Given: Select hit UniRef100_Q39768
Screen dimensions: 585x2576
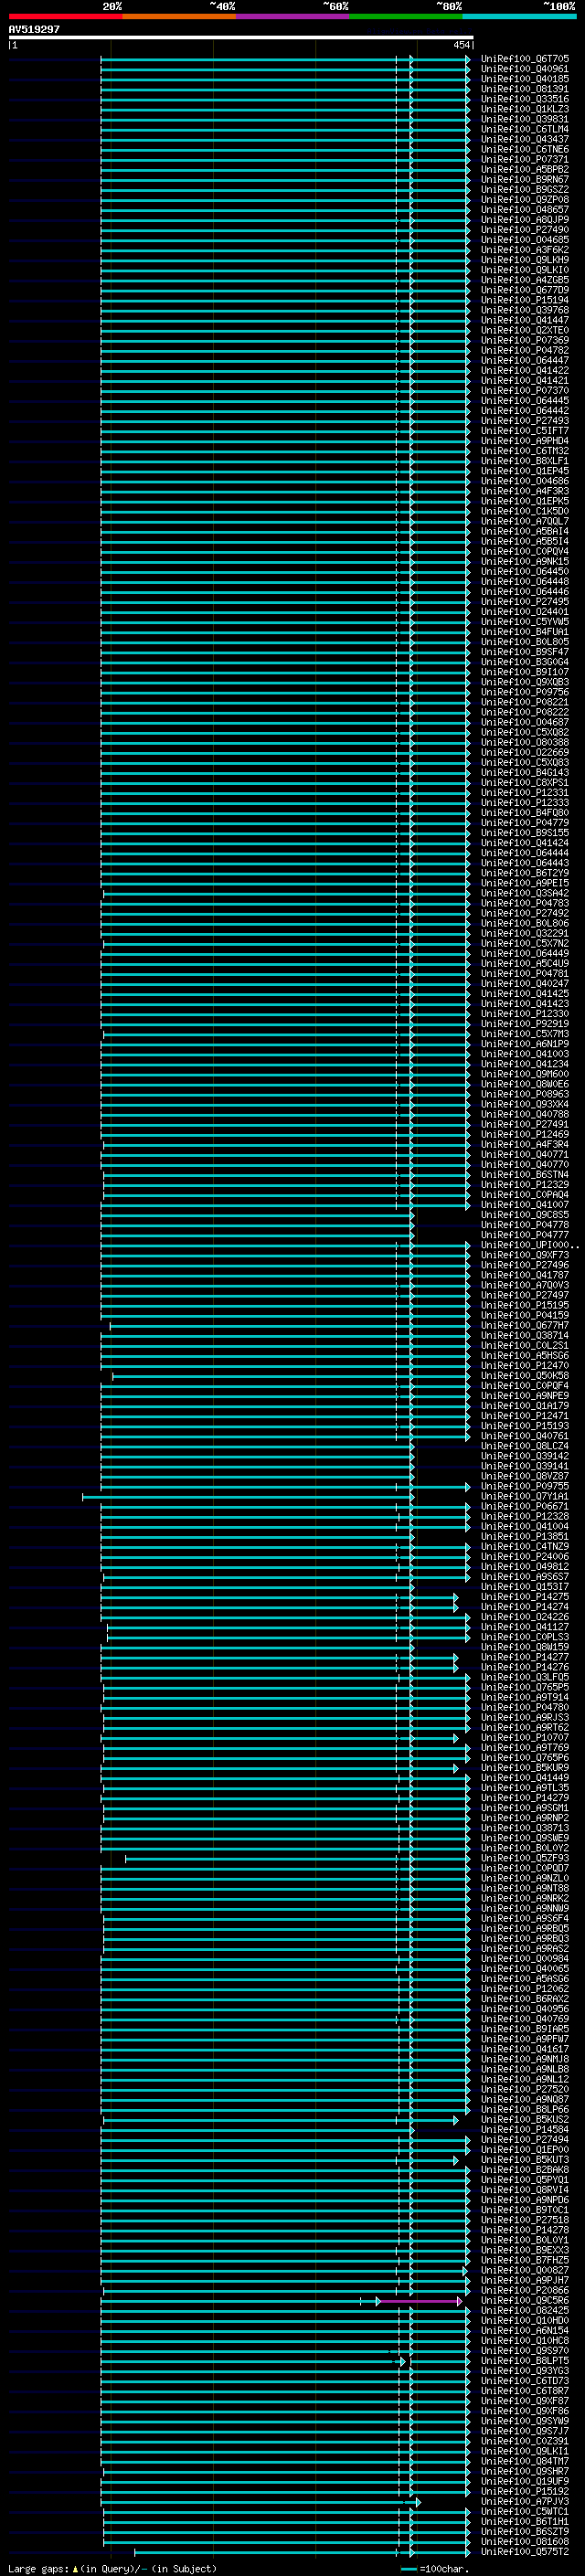Looking at the screenshot, I should tap(525, 310).
